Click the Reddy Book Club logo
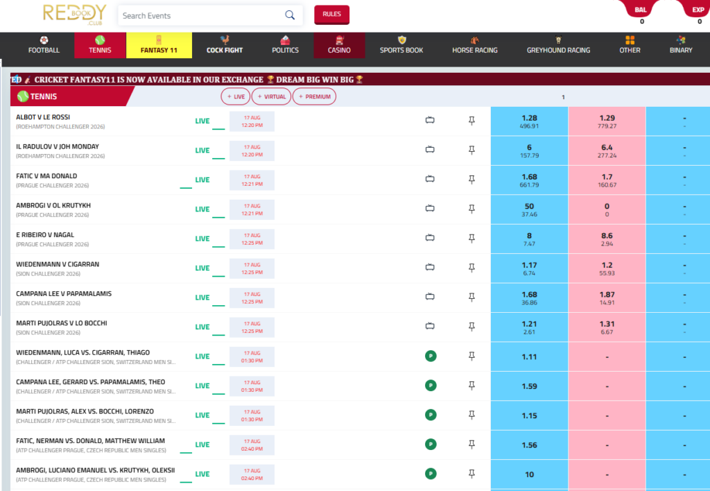The height and width of the screenshot is (491, 710). [75, 15]
